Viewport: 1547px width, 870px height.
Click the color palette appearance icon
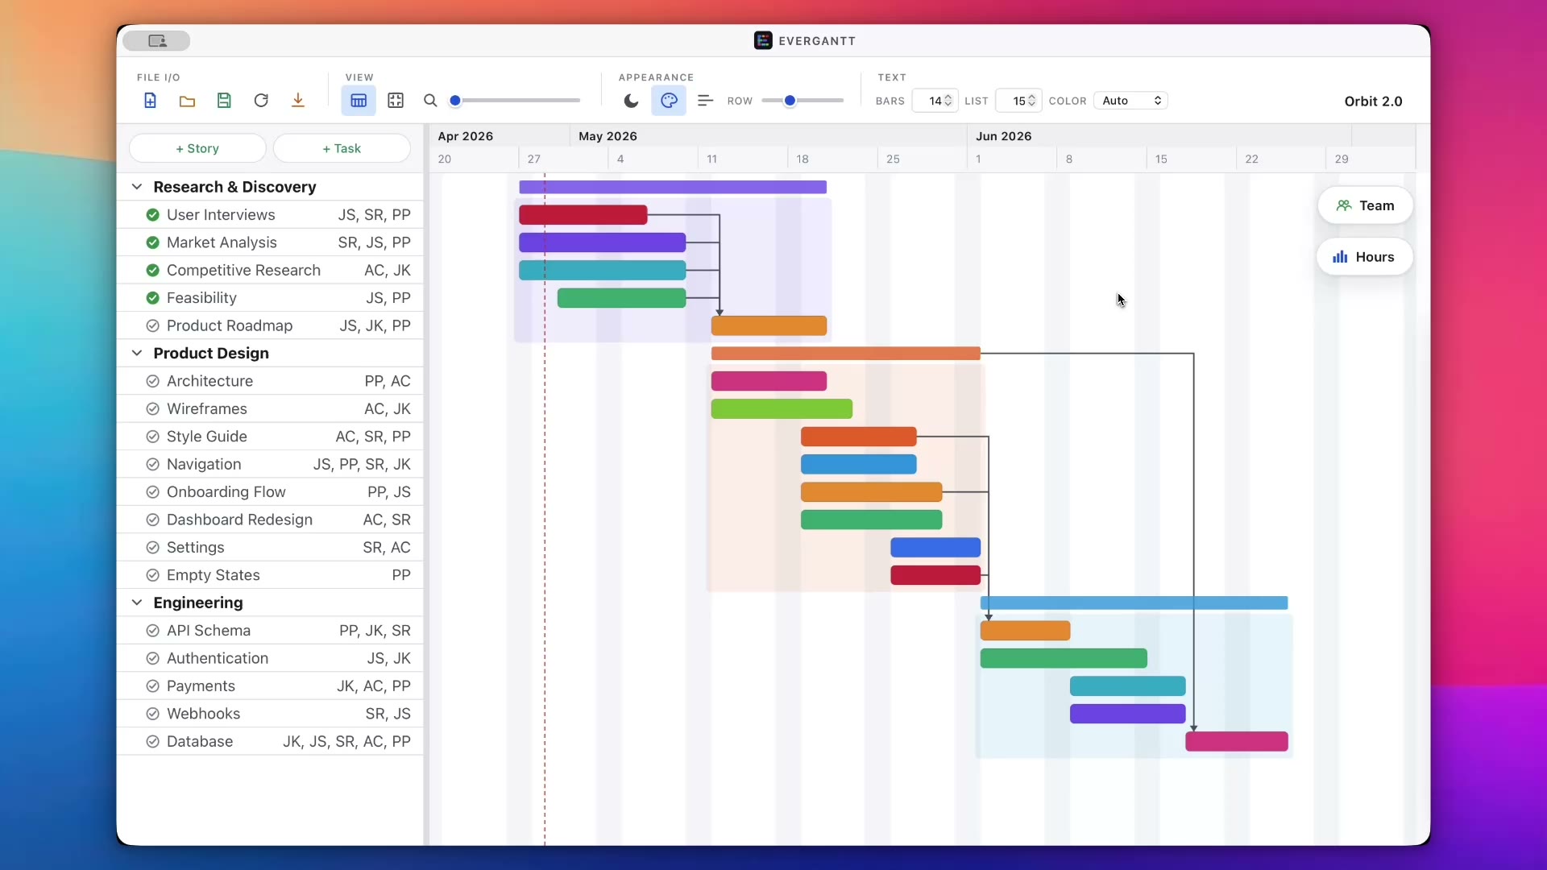(x=669, y=101)
